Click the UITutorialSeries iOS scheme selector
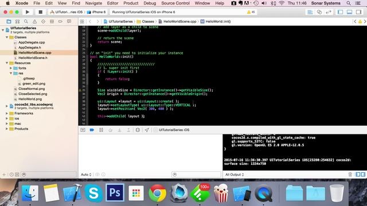The height and width of the screenshot is (206, 367). [x=67, y=12]
